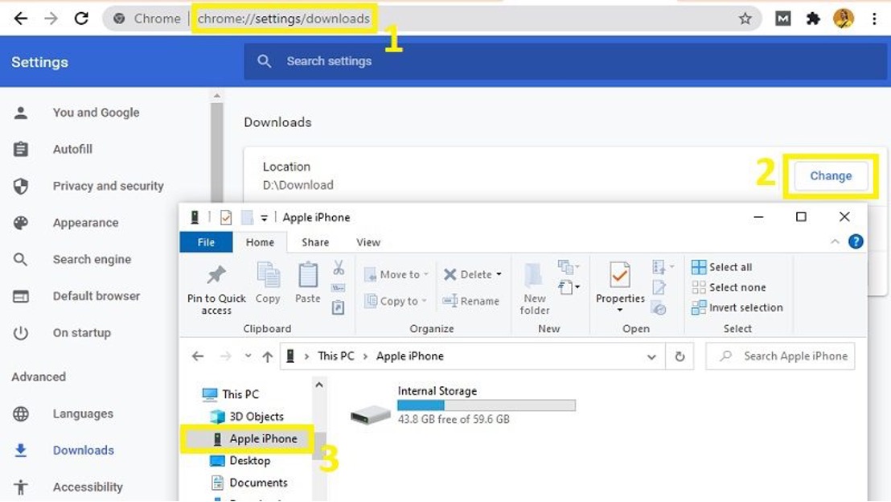The width and height of the screenshot is (891, 502).
Task: Open Default browser settings
Action: (x=96, y=296)
